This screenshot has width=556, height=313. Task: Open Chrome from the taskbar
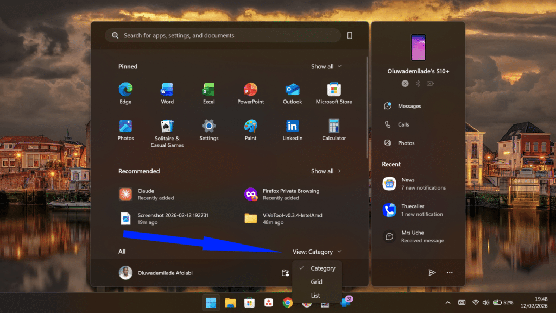coord(288,303)
